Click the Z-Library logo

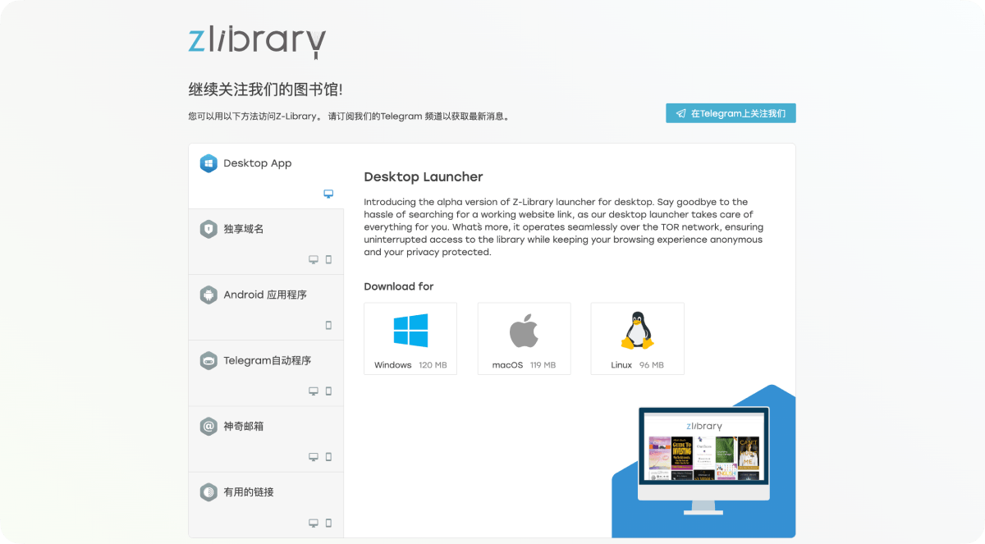point(257,42)
